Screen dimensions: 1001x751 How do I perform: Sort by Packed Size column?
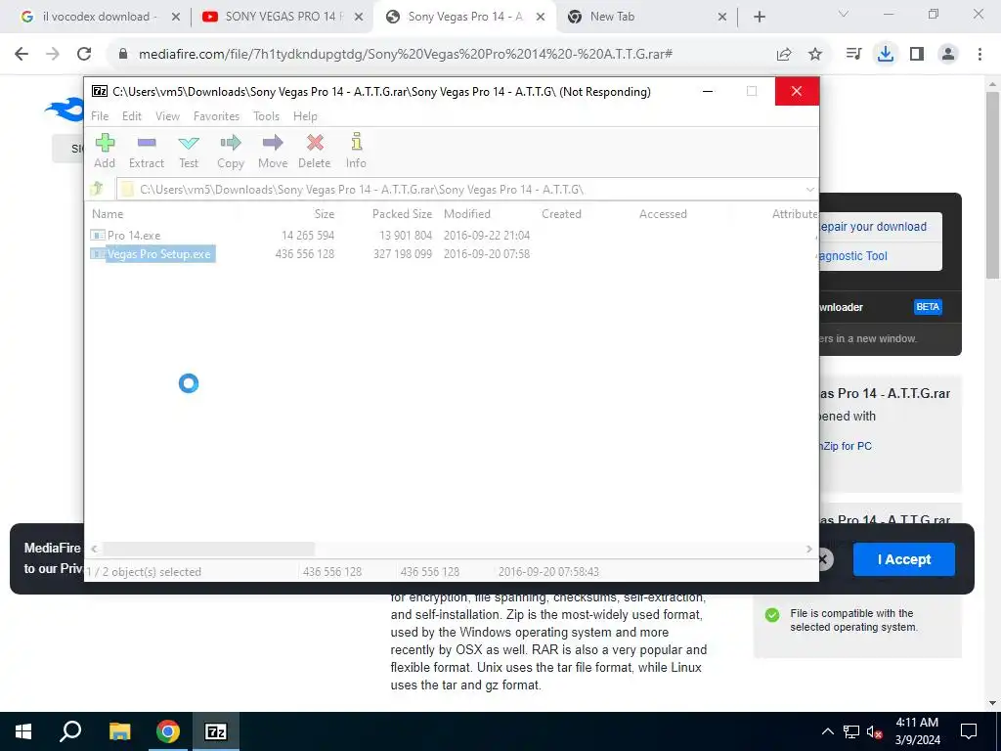(x=402, y=214)
